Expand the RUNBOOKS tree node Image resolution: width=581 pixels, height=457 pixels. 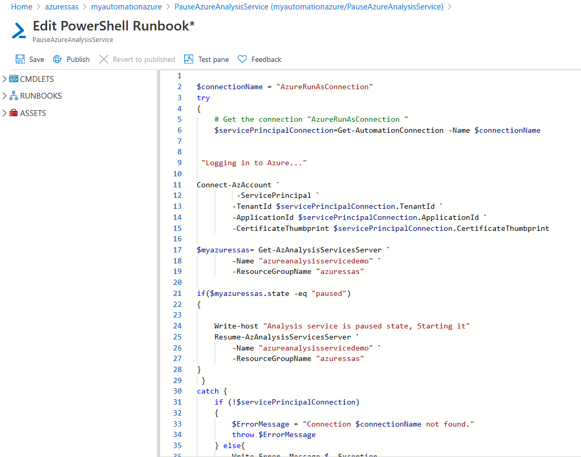click(4, 95)
